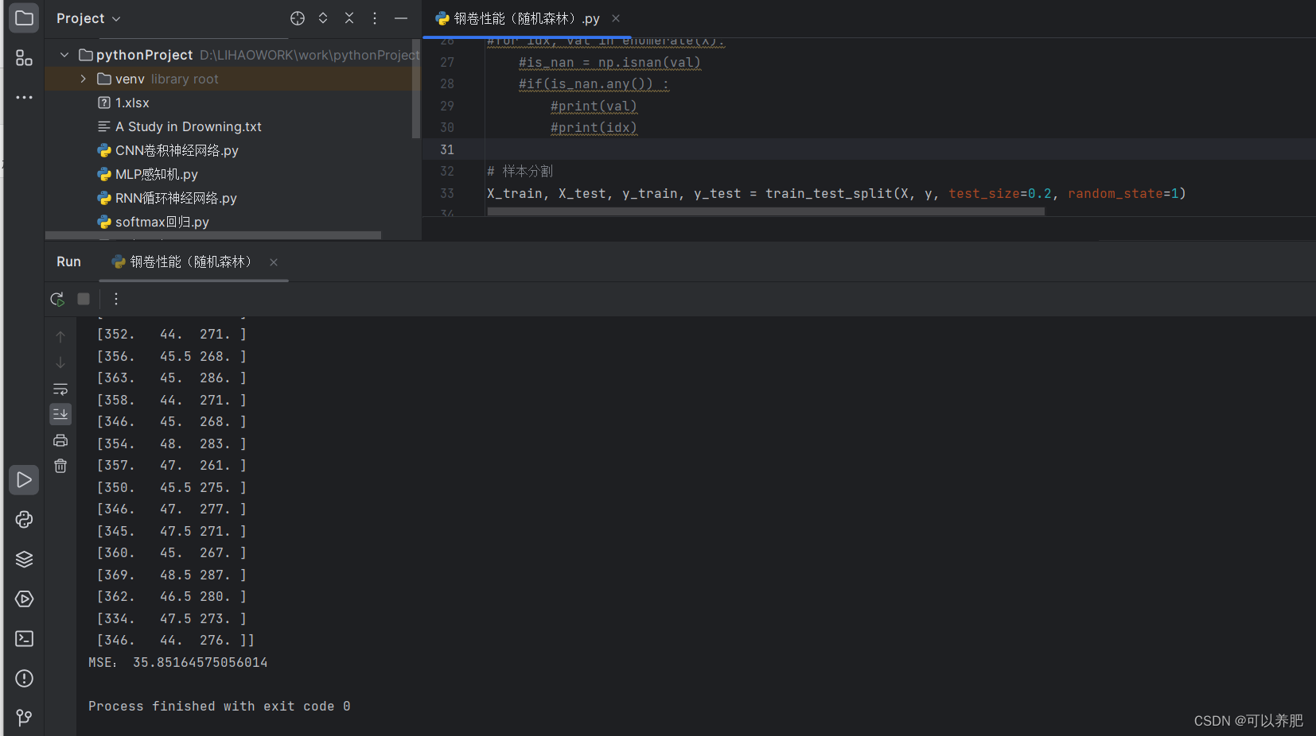This screenshot has width=1316, height=736.
Task: Clear all console output trash icon
Action: click(x=60, y=466)
